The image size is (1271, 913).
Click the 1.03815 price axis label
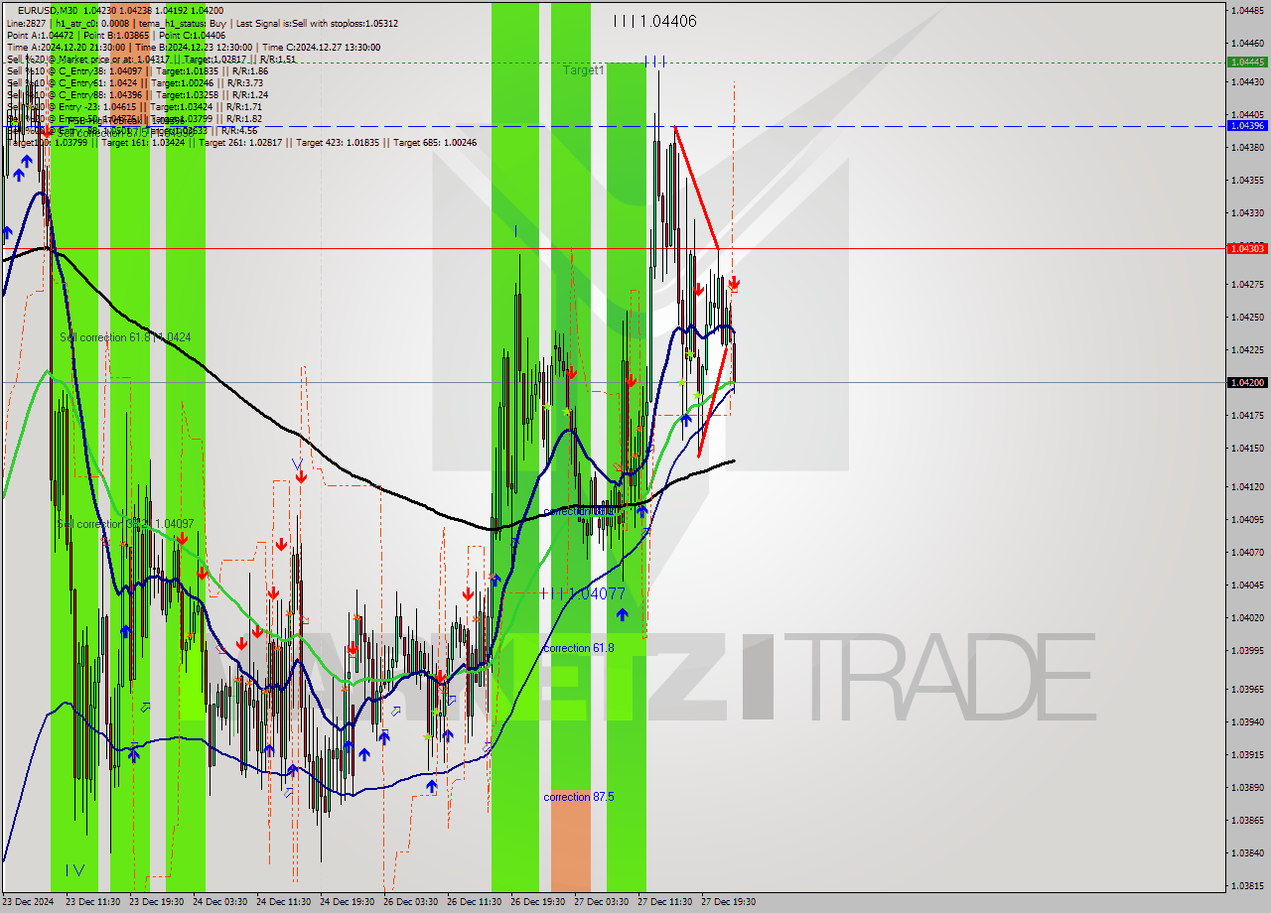1247,885
